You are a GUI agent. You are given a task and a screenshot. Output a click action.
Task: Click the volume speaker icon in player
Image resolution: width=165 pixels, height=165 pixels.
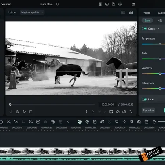(x=124, y=112)
